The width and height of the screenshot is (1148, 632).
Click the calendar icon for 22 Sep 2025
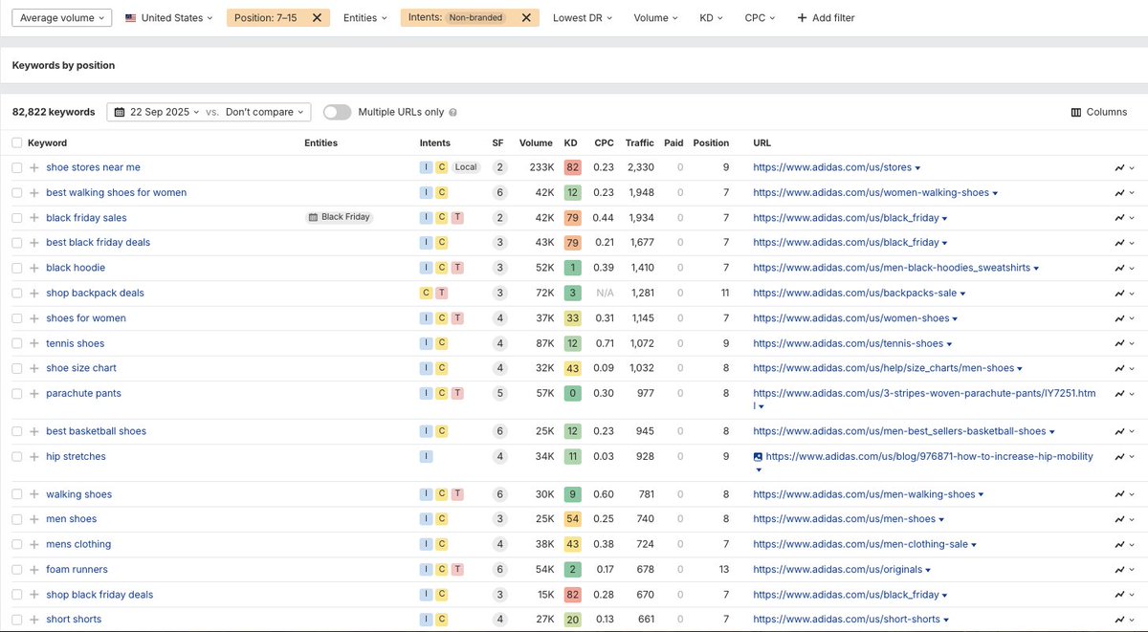[120, 112]
